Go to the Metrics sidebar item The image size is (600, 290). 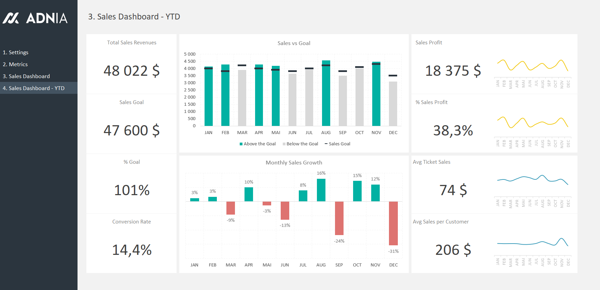click(x=15, y=64)
